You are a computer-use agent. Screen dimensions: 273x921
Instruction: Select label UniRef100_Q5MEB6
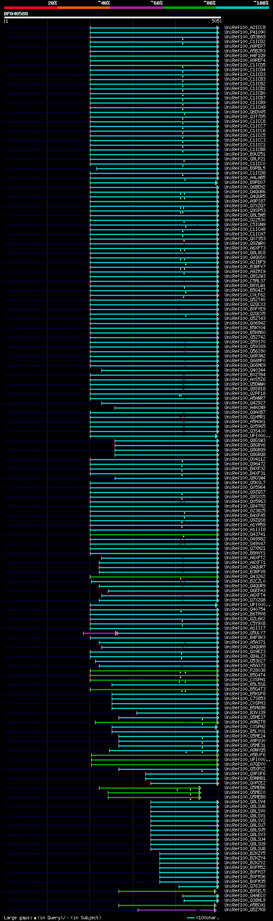pos(245,787)
